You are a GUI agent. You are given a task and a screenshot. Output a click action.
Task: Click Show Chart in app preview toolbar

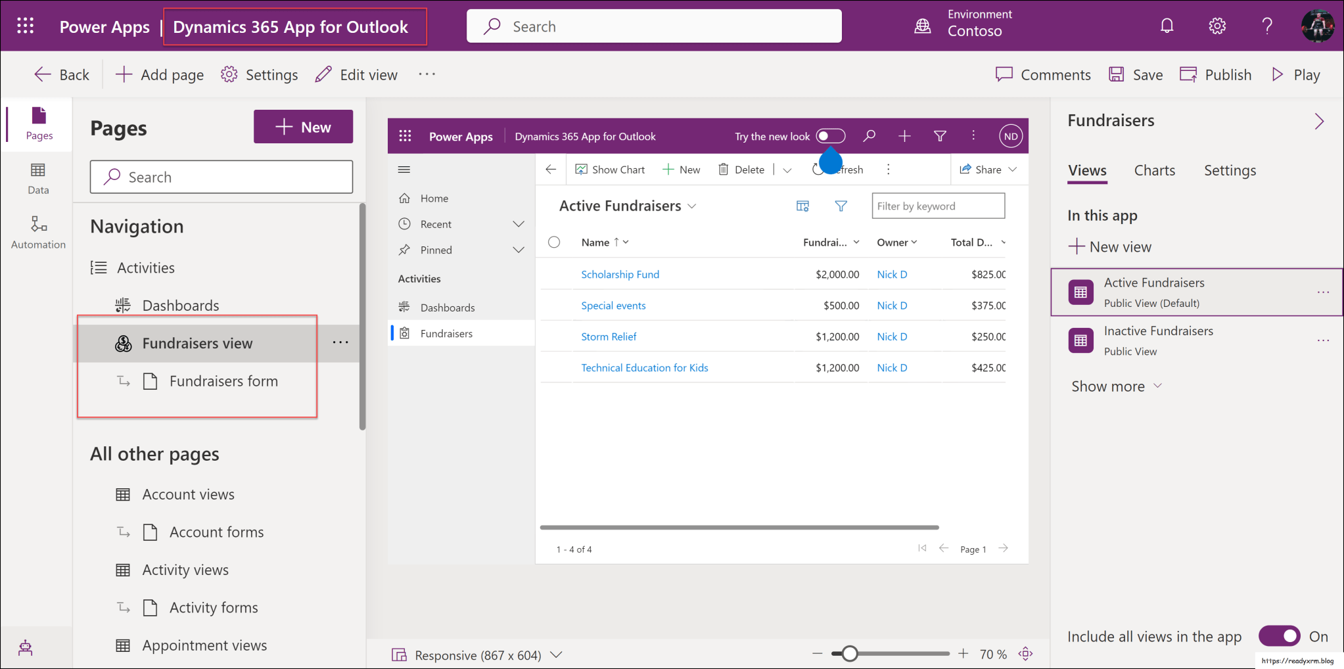pos(609,169)
